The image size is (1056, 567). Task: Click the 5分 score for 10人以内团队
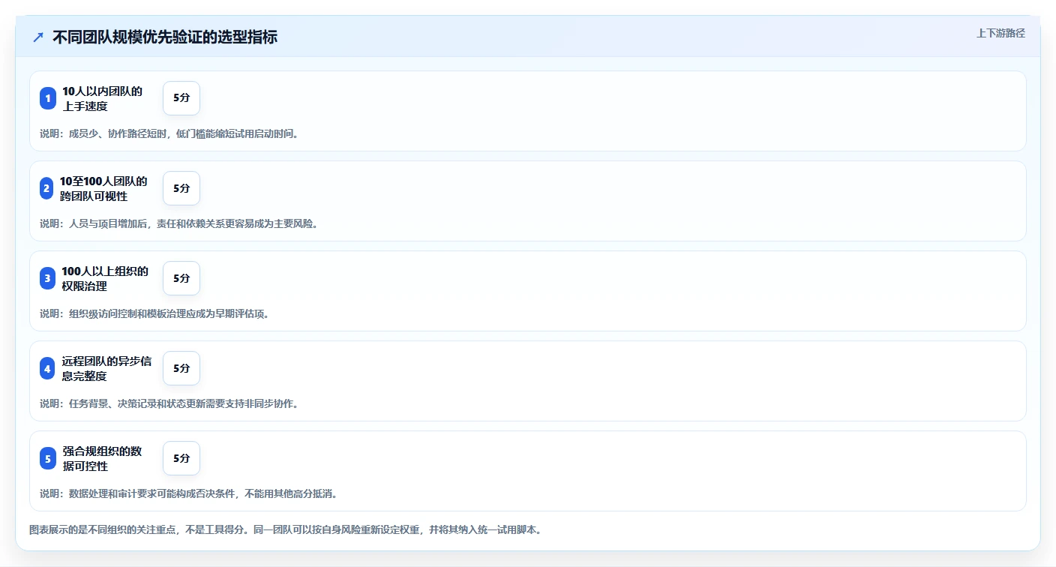pyautogui.click(x=181, y=98)
